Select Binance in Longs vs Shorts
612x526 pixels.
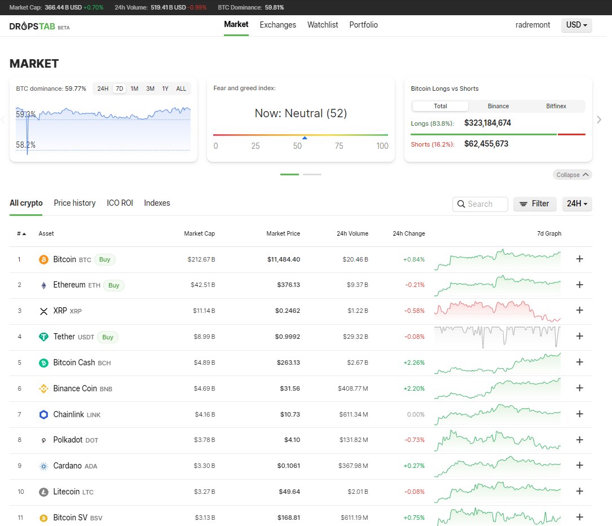pos(498,106)
